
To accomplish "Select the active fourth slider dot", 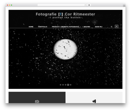I will pyautogui.click(x=68, y=85).
